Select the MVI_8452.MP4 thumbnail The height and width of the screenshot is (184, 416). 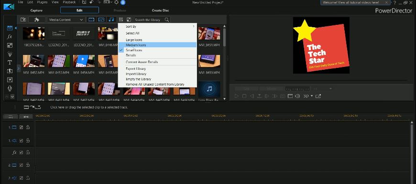click(x=33, y=61)
